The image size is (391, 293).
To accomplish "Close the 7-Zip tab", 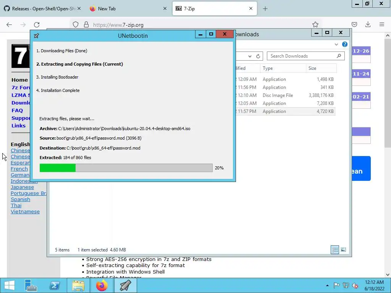I will pyautogui.click(x=251, y=8).
